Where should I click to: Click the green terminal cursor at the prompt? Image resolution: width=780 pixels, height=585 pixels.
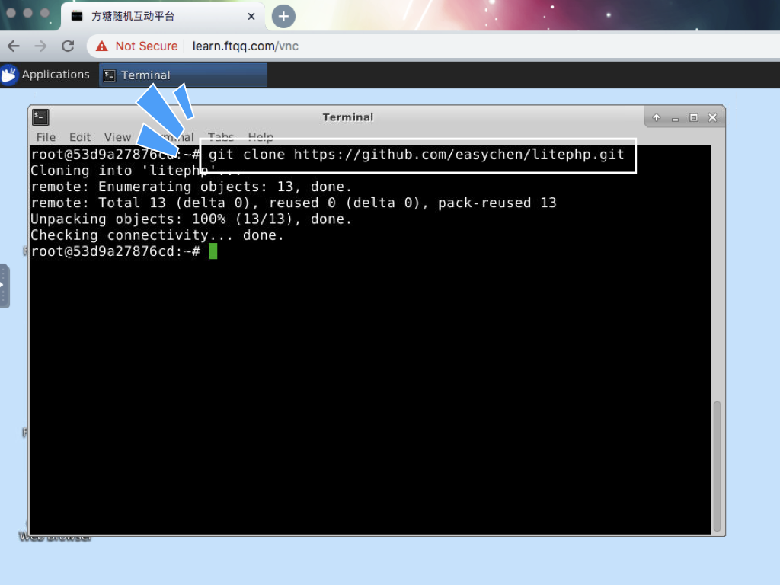(213, 251)
